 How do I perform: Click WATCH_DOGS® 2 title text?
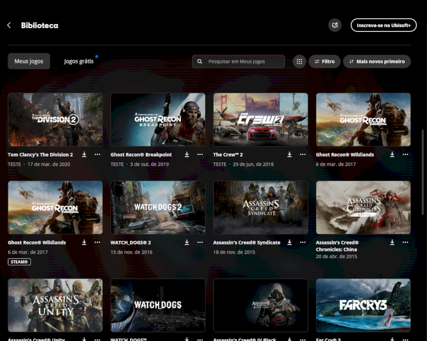tap(131, 242)
